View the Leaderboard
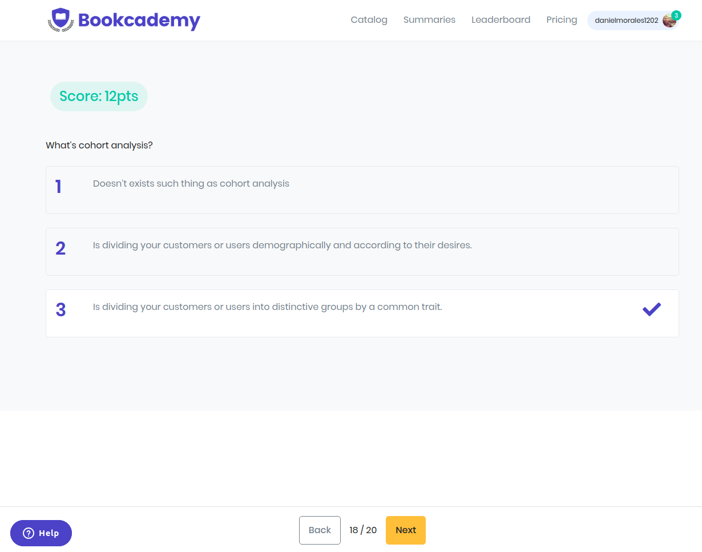 [501, 19]
